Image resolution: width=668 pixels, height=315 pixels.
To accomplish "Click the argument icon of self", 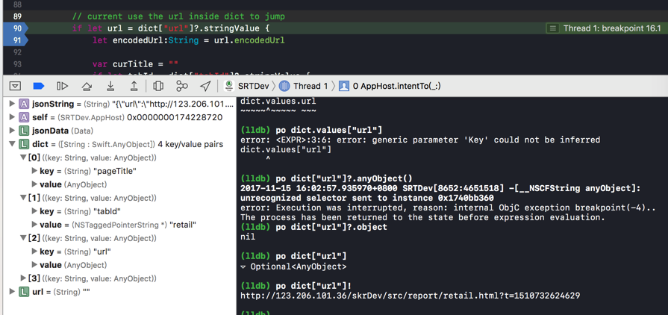I will click(x=24, y=117).
